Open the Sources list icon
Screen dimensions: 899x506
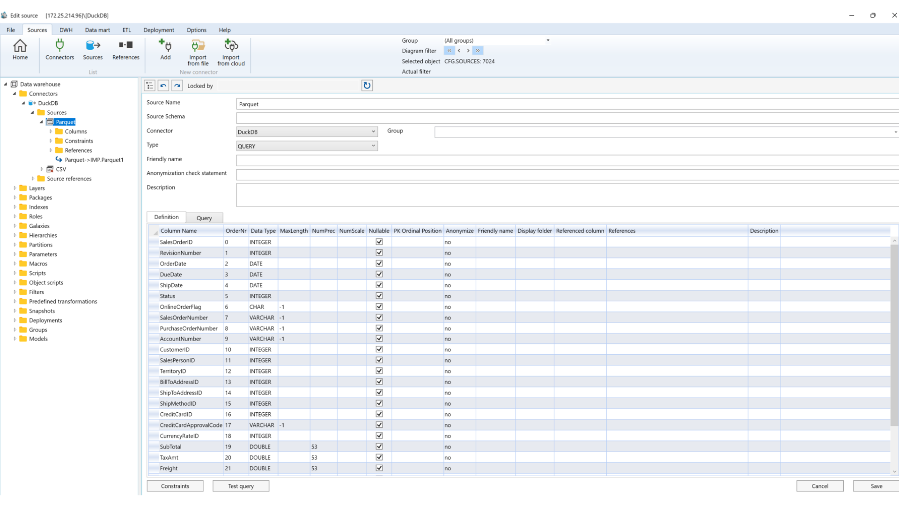coord(93,50)
